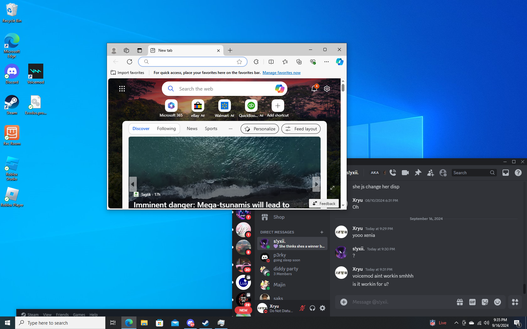Start a voice call in Discord
The height and width of the screenshot is (329, 527).
393,173
